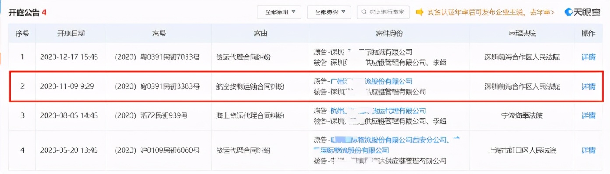The height and width of the screenshot is (174, 610).
Task: Click the speaker icon before 实名认证 notice
Action: click(419, 12)
